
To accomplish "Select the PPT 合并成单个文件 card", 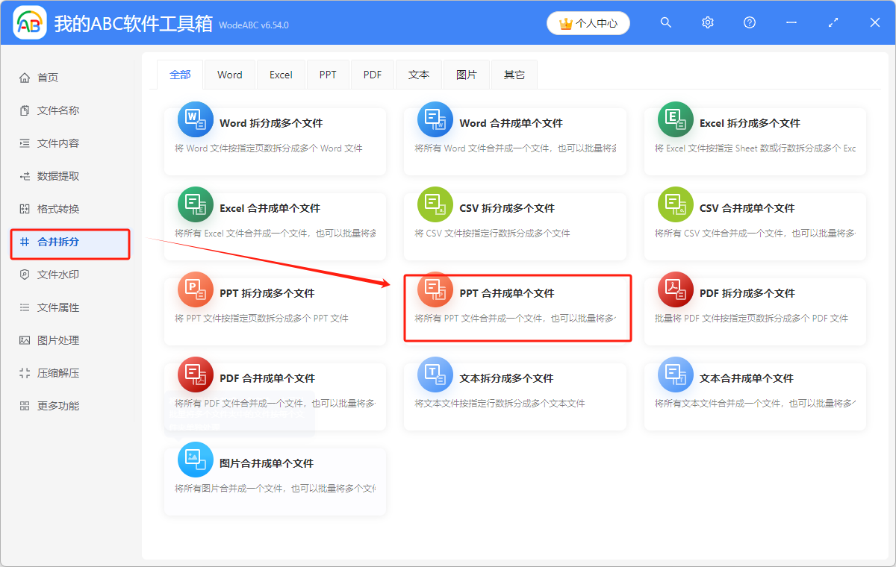I will 517,307.
